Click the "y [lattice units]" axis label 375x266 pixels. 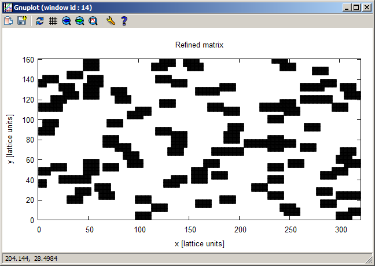(x=11, y=140)
